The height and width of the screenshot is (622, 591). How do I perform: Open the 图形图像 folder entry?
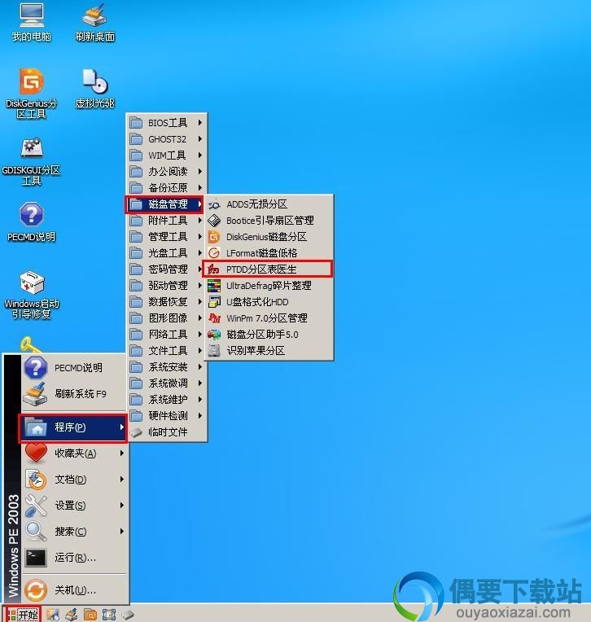pos(167,318)
